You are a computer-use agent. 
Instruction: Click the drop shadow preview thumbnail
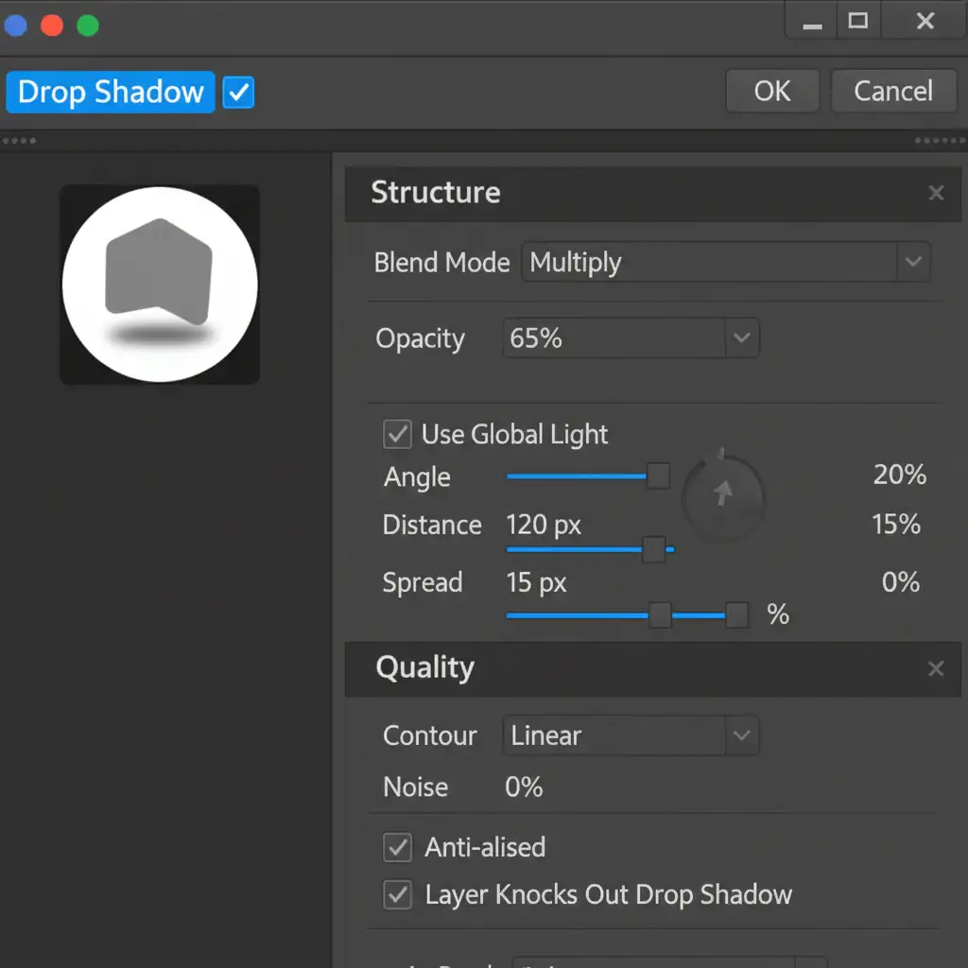[160, 285]
